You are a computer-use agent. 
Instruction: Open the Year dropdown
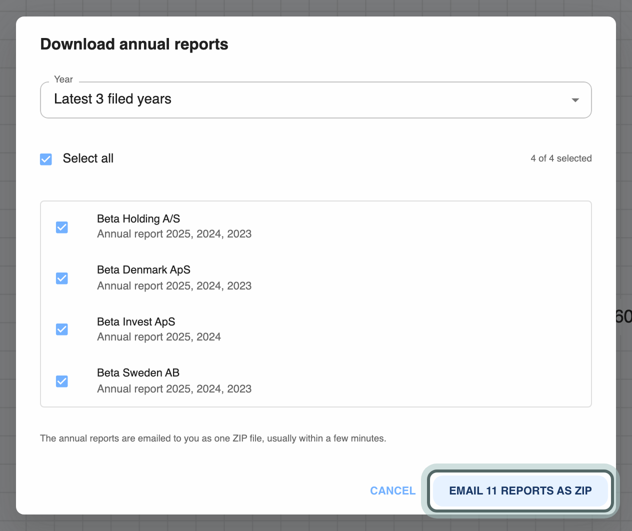click(x=316, y=100)
